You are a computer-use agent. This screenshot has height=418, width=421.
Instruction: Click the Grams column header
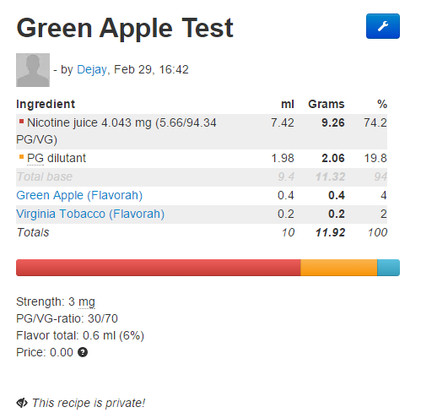click(x=327, y=104)
